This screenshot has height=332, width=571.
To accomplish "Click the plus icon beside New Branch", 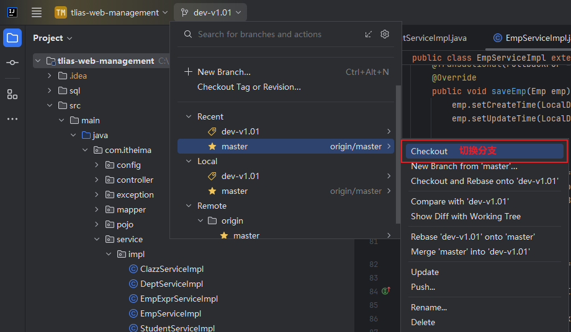I will click(188, 72).
